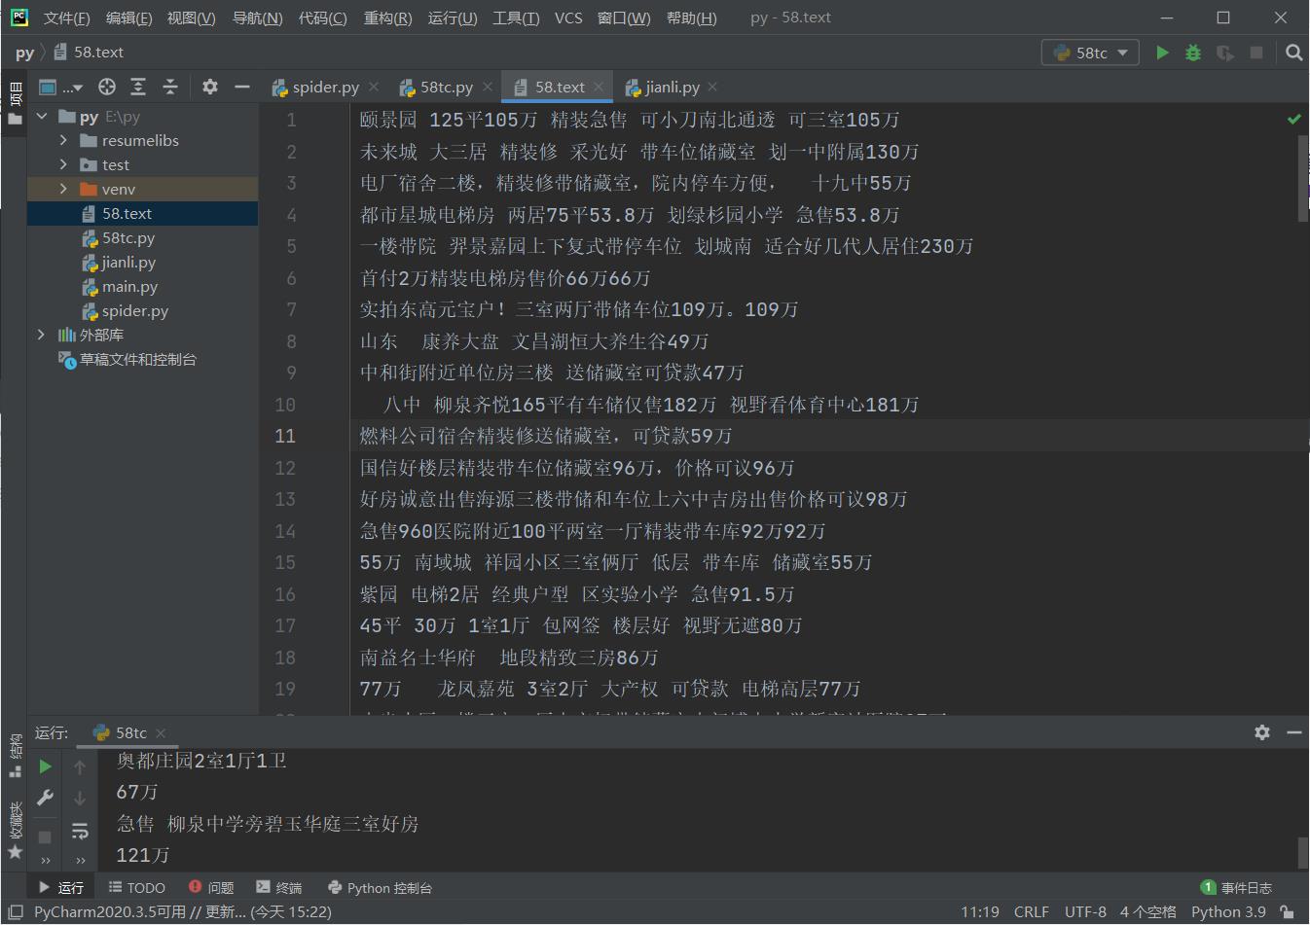Hide the project panel with minus icon
Viewport: 1310px width, 925px height.
pyautogui.click(x=242, y=87)
